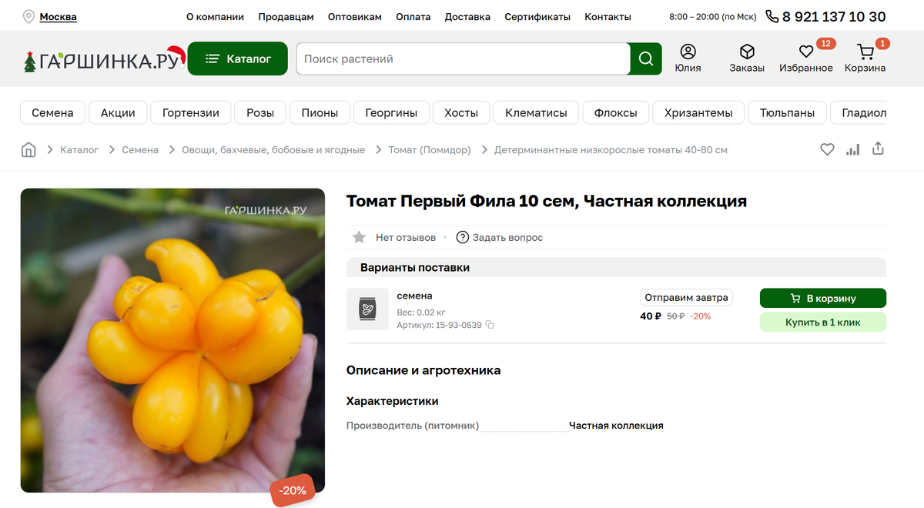This screenshot has height=508, width=924.
Task: Open the Доставка menu item
Action: pyautogui.click(x=467, y=16)
